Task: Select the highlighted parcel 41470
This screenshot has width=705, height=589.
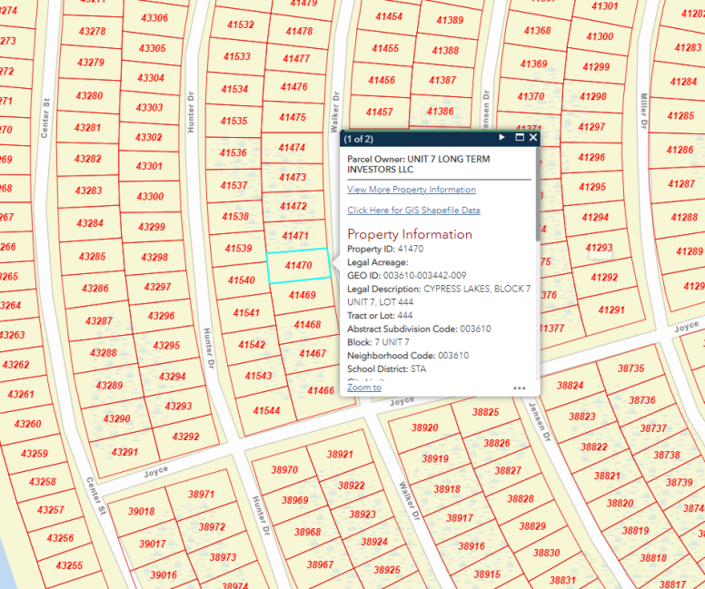Action: pyautogui.click(x=298, y=266)
